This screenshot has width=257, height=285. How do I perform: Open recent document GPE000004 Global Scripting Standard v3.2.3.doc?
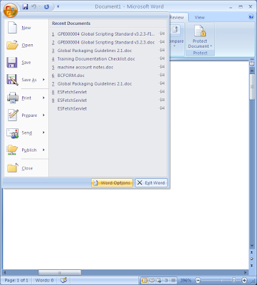[103, 42]
